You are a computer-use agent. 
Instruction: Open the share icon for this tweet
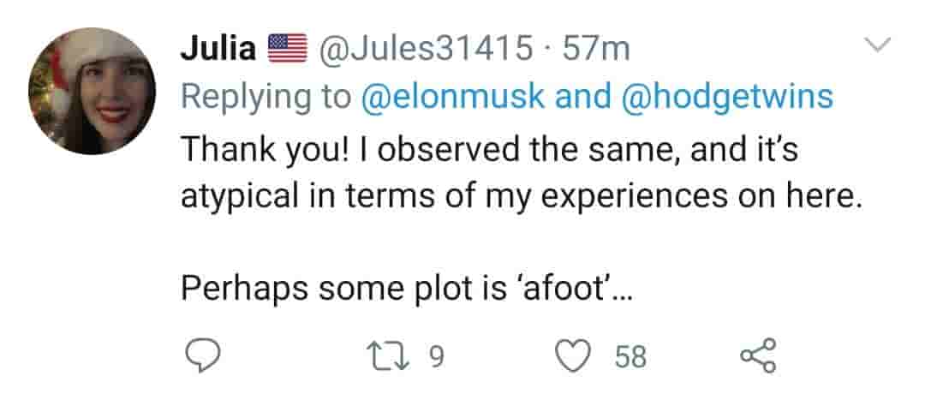[x=757, y=355]
